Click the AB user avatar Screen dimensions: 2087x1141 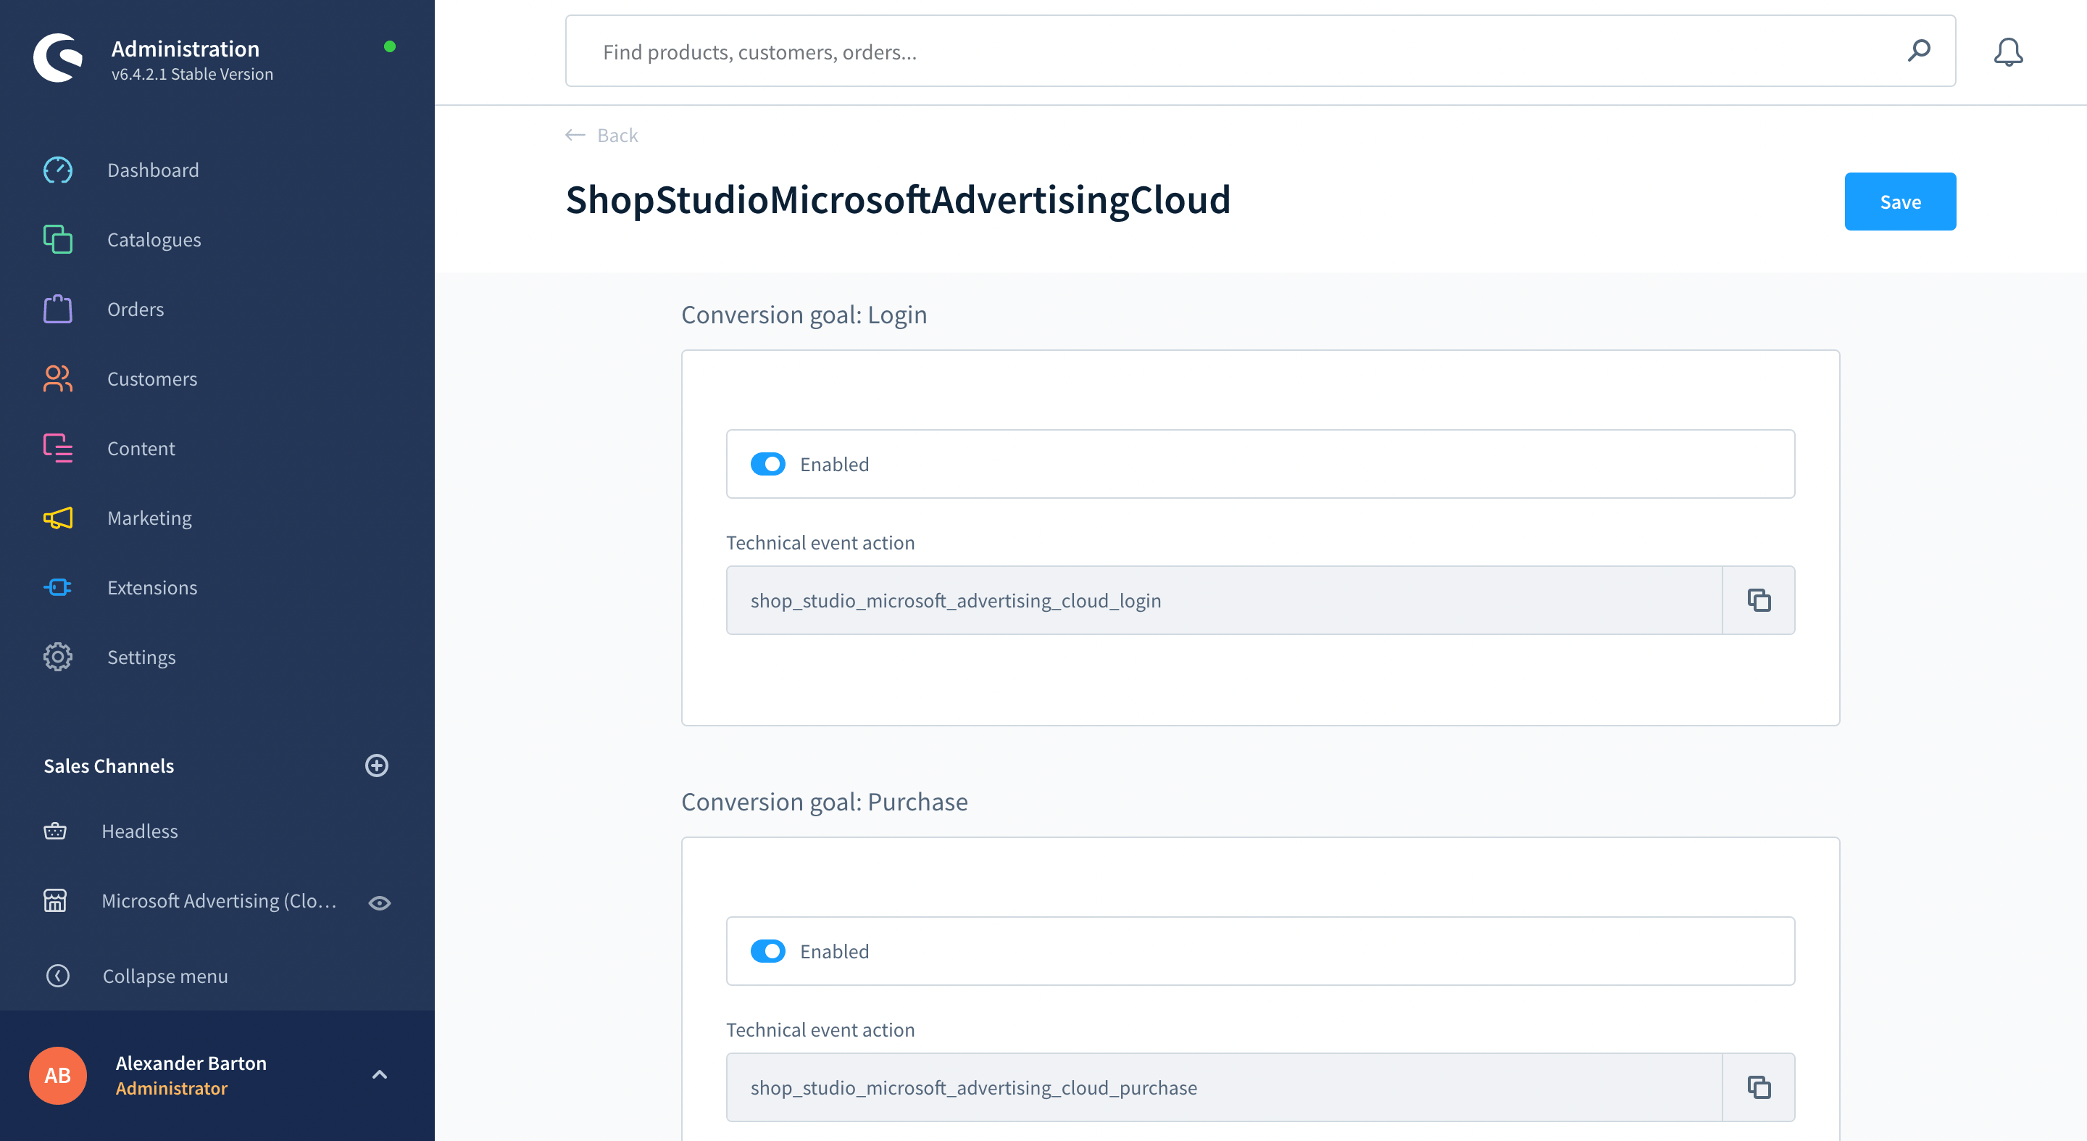[x=57, y=1075]
